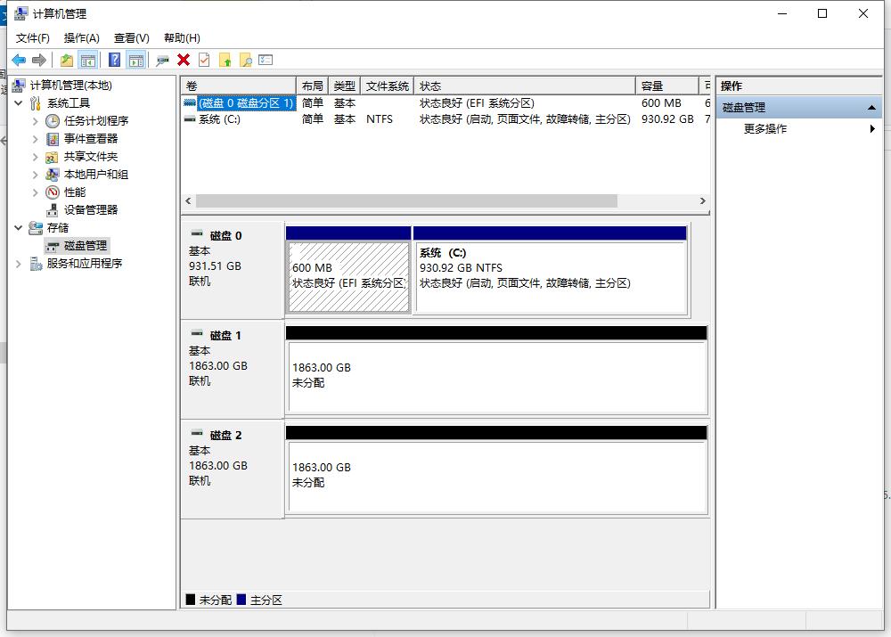Open the 文件(F) menu
This screenshot has height=637, width=891.
[x=32, y=38]
